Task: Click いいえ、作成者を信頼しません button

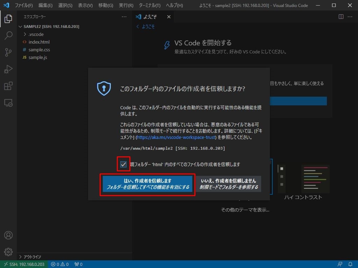Action: [x=229, y=184]
